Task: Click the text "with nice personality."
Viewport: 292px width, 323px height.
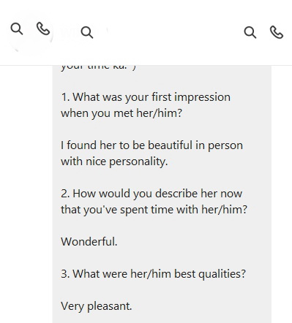Action: [x=114, y=161]
